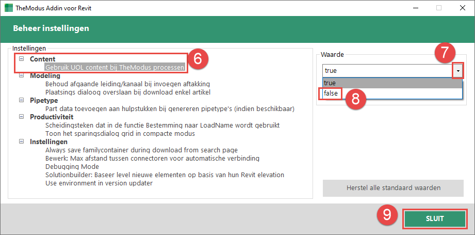Collapse the Productiviteit tree group
The height and width of the screenshot is (235, 475).
[x=21, y=117]
